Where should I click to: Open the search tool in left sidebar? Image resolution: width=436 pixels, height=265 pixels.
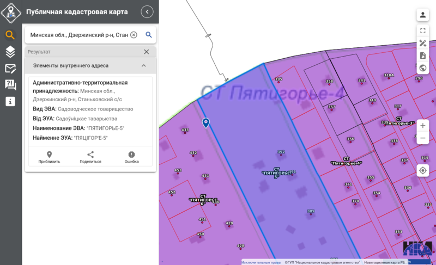click(x=10, y=35)
